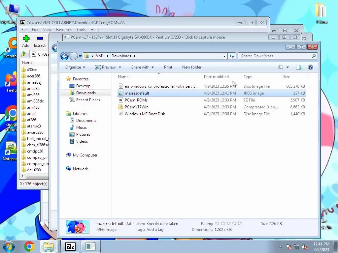
Task: Open Edit menu in 7-Zip window
Action: tap(35, 30)
